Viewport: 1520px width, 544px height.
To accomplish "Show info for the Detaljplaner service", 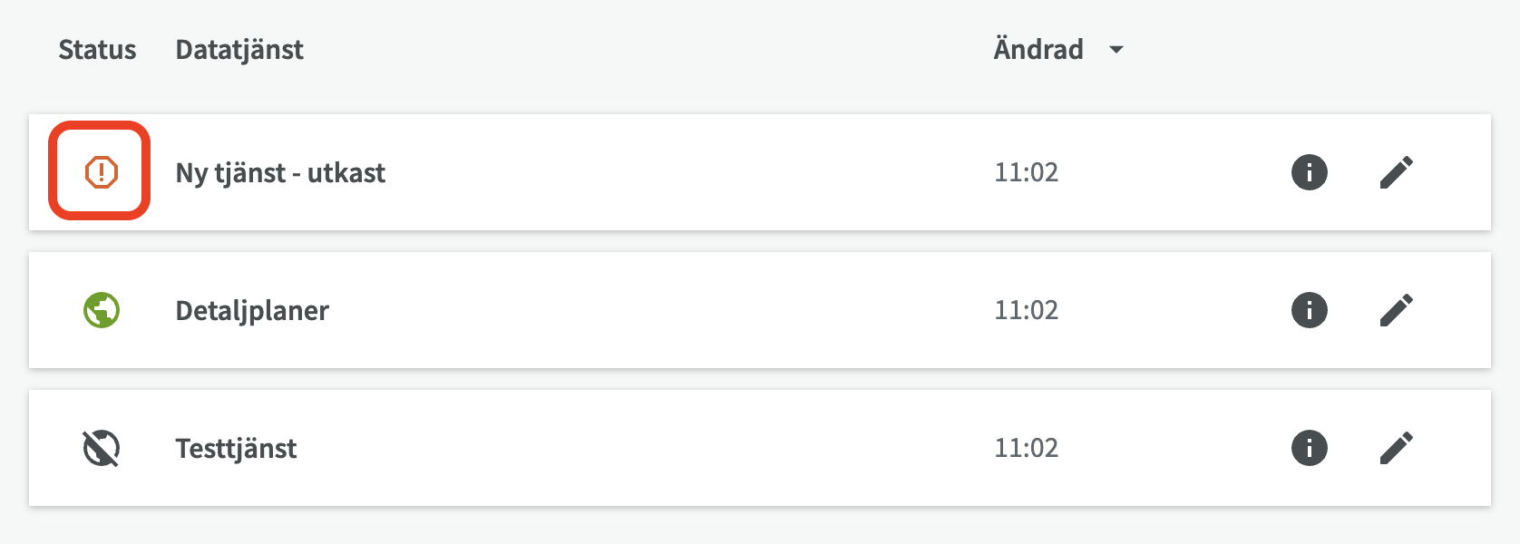I will [x=1309, y=310].
